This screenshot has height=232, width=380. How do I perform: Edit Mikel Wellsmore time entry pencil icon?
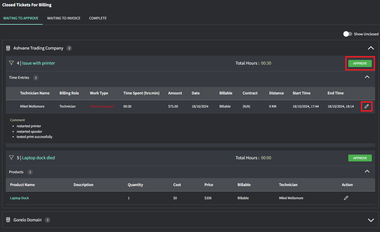point(367,106)
